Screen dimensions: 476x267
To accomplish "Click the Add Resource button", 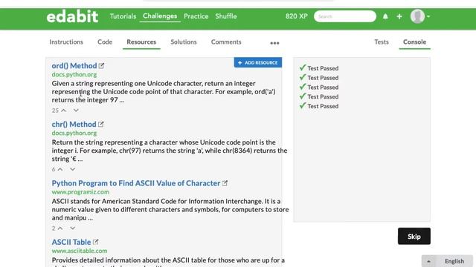I will coord(258,62).
